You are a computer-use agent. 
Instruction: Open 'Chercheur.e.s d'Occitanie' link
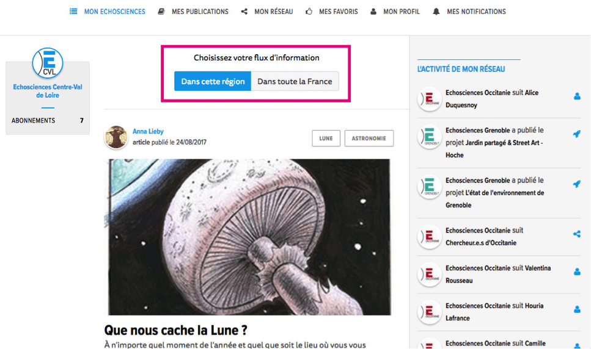tap(481, 243)
